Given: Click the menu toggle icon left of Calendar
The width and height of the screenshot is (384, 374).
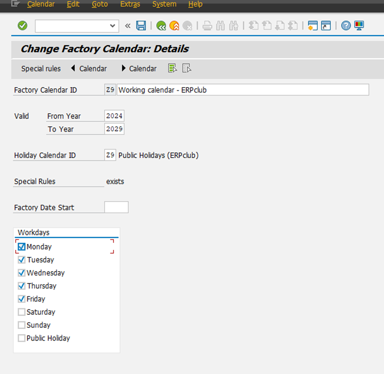Looking at the screenshot, I should (15, 4).
